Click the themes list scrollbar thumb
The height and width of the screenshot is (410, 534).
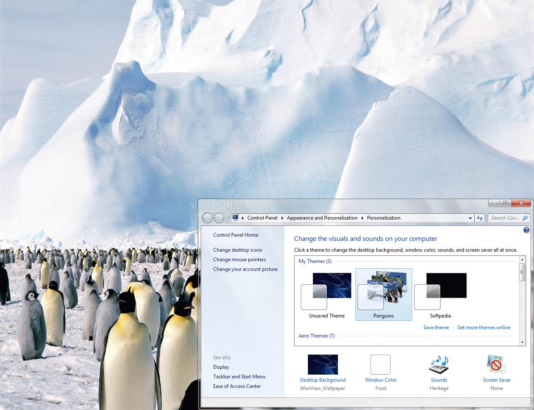[x=522, y=272]
